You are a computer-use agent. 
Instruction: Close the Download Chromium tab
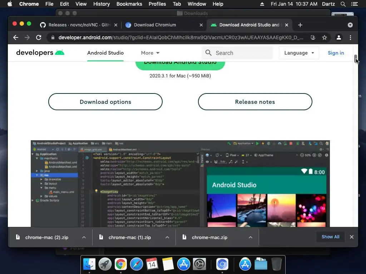point(201,25)
